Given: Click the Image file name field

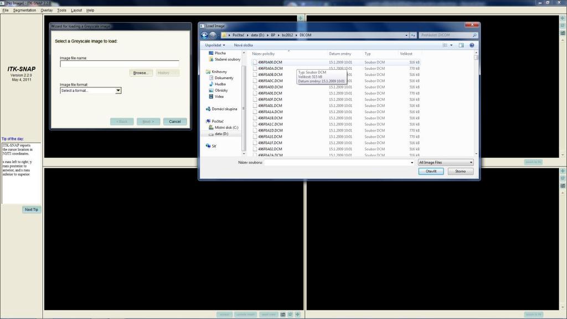Looking at the screenshot, I should point(120,64).
